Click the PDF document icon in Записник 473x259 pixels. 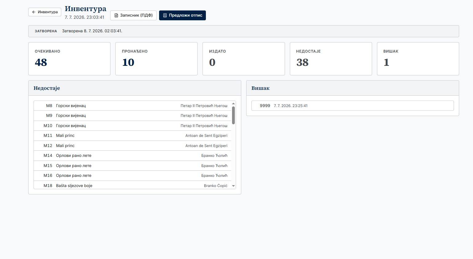tap(116, 15)
